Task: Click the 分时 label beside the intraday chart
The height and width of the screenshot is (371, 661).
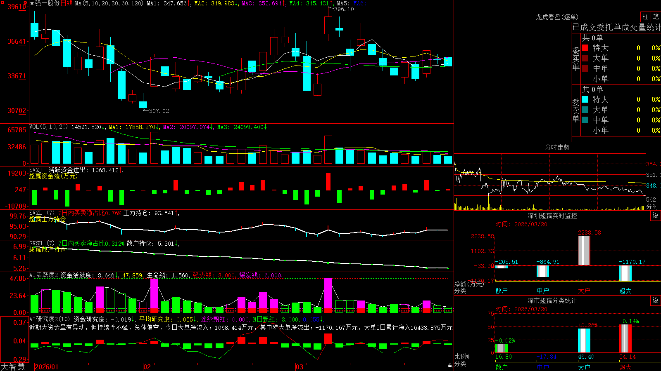Action: coord(652,206)
